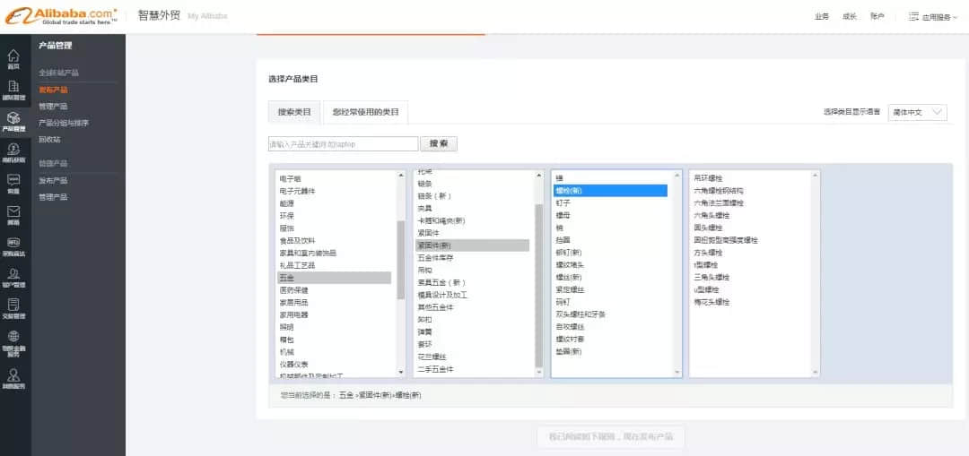This screenshot has width=969, height=456.
Task: Expand the 简体中文 language dropdown
Action: 917,112
